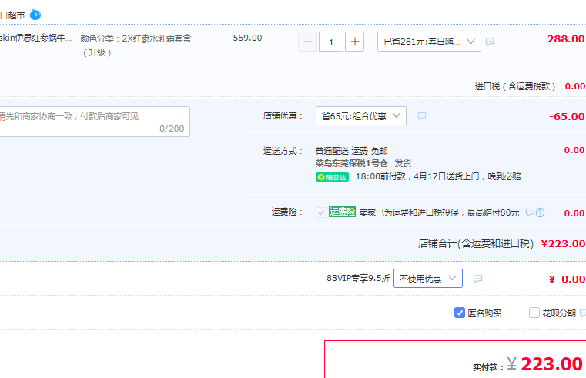
Task: Click the green 运费险 badge
Action: pos(342,212)
